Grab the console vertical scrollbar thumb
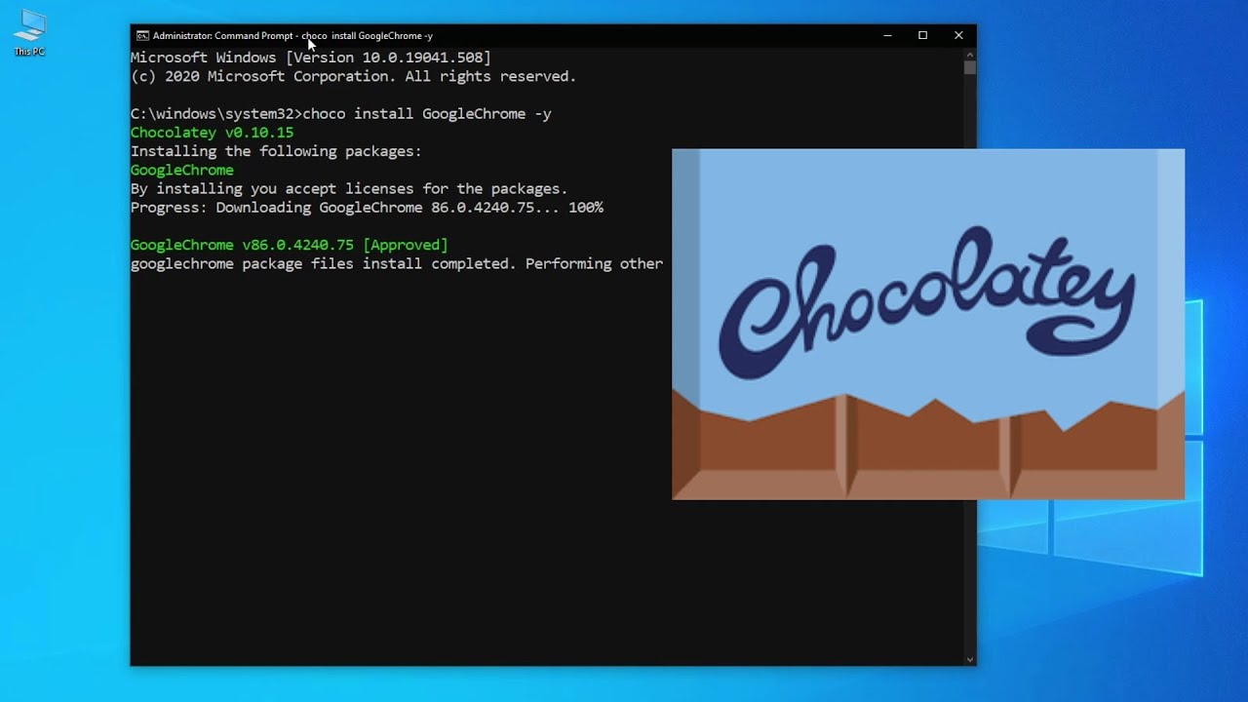 (969, 68)
